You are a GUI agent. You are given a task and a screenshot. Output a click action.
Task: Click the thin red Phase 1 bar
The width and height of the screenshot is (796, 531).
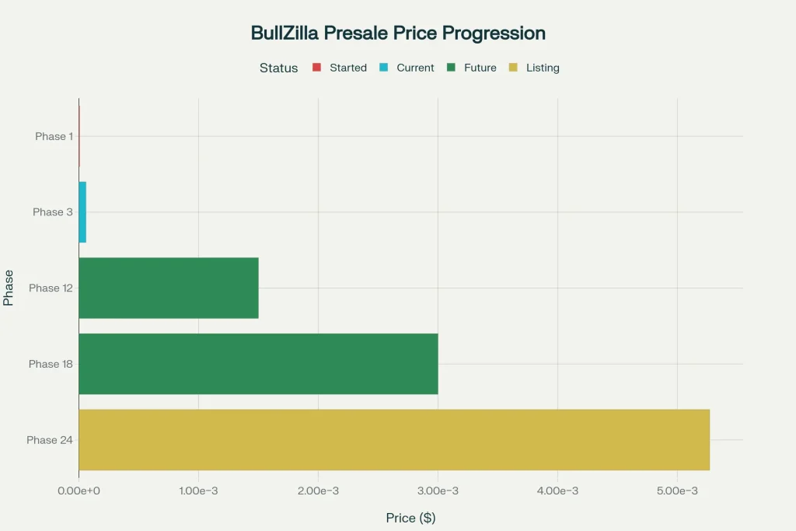tap(79, 136)
